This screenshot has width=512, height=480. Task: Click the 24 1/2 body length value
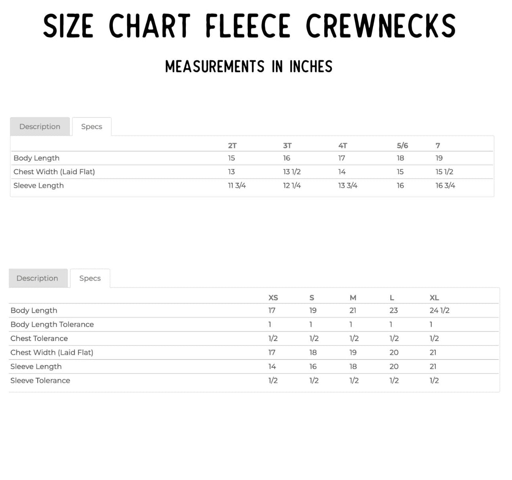click(x=439, y=310)
